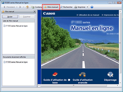Open the Dépannage troubleshooting icon
Image resolution: width=123 pixels, height=92 pixels.
(x=110, y=74)
